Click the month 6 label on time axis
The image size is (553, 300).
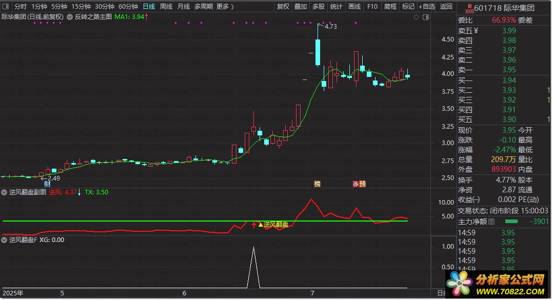click(x=184, y=293)
